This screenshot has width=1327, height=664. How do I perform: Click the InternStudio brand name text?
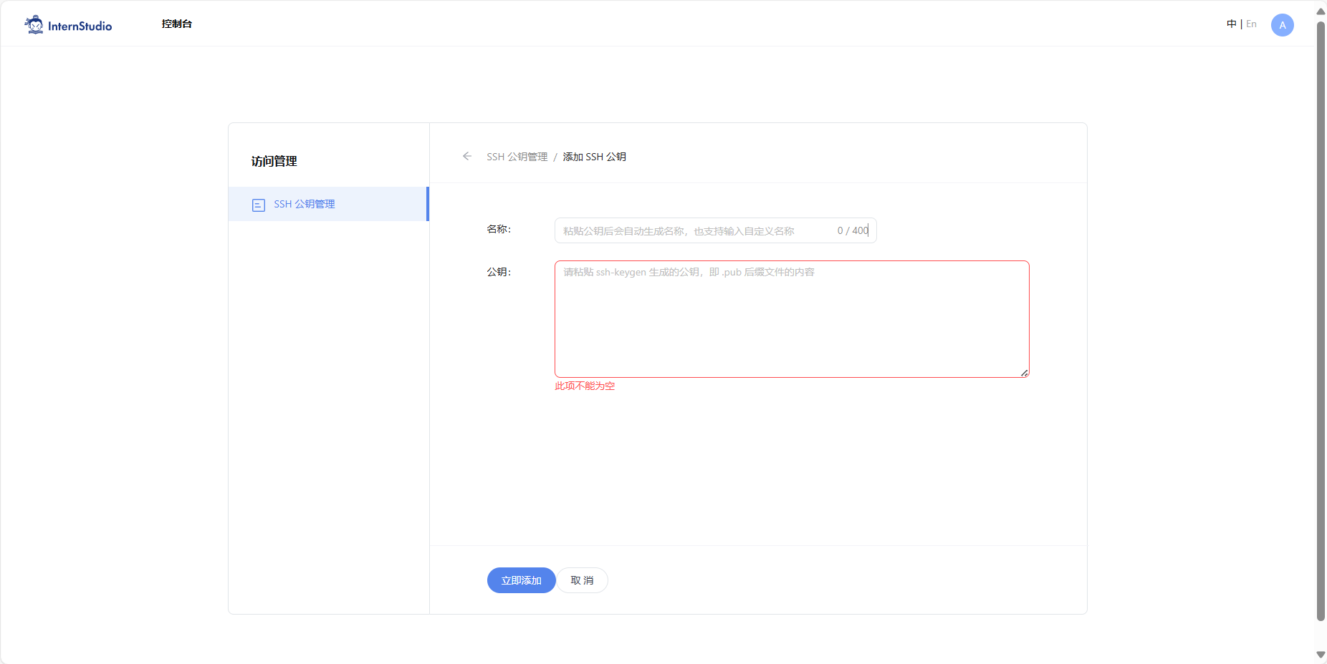click(80, 26)
